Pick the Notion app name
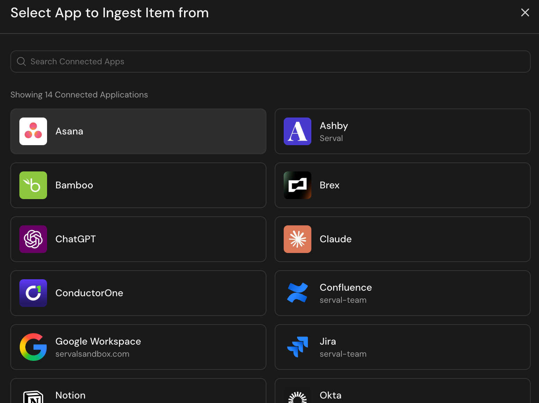 70,395
